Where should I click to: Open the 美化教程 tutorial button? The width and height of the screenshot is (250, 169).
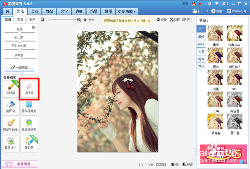coord(20,164)
